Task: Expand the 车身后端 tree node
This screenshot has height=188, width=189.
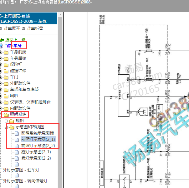Action: 1,58
